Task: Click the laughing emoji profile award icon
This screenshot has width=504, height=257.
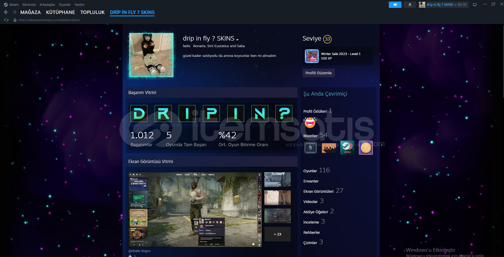Action: pos(310,123)
